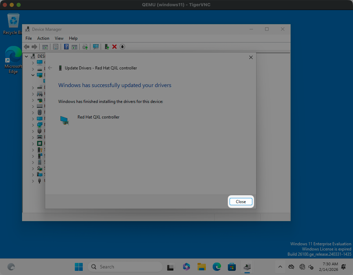Viewport: 353px width, 275px height.
Task: Open the clock and date in taskbar
Action: [330, 267]
